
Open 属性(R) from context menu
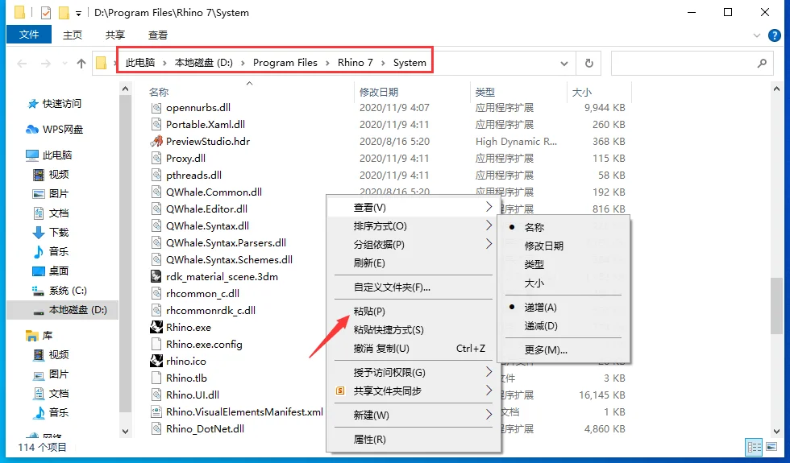(x=369, y=439)
